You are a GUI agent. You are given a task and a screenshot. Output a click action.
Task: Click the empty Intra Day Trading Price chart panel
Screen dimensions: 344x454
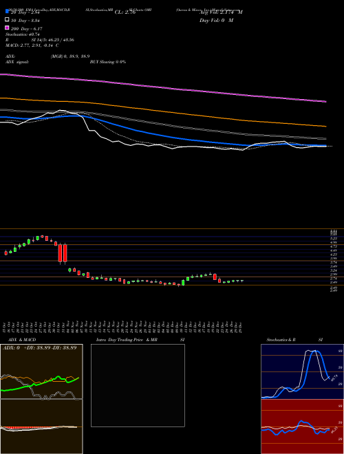point(138,385)
